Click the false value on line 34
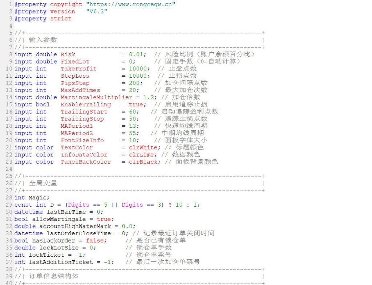Screen dimensions: 372x285 [95, 241]
